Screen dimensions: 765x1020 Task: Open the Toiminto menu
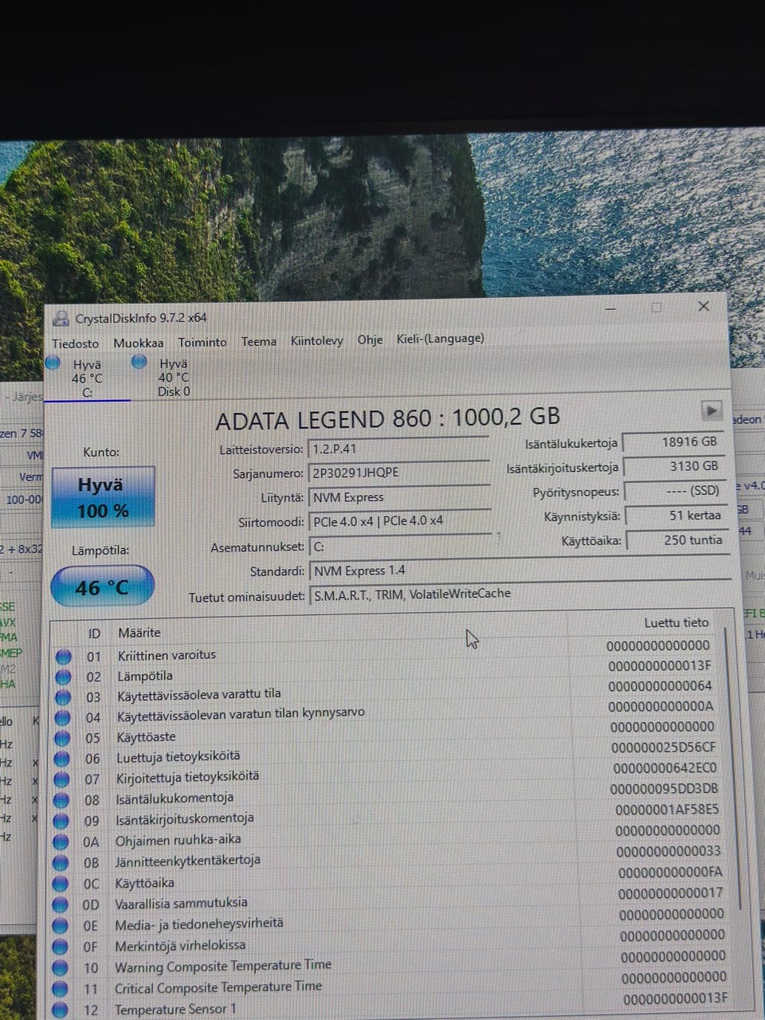tap(202, 342)
